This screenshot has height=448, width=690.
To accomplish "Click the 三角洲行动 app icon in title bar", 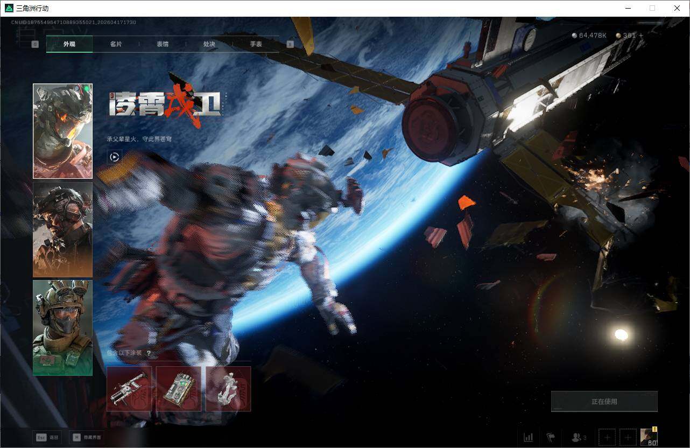I will (x=9, y=8).
